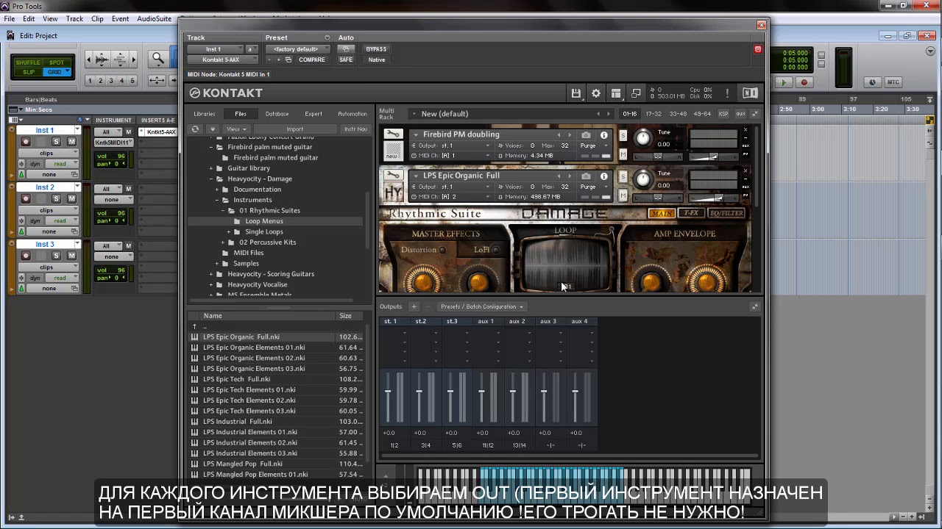This screenshot has width=942, height=529.
Task: Click the Native Instruments NI logo
Action: click(x=750, y=93)
